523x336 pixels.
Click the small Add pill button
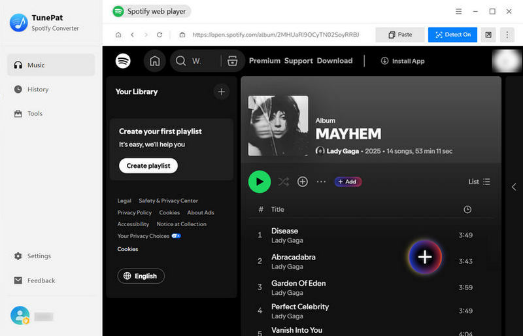[348, 182]
